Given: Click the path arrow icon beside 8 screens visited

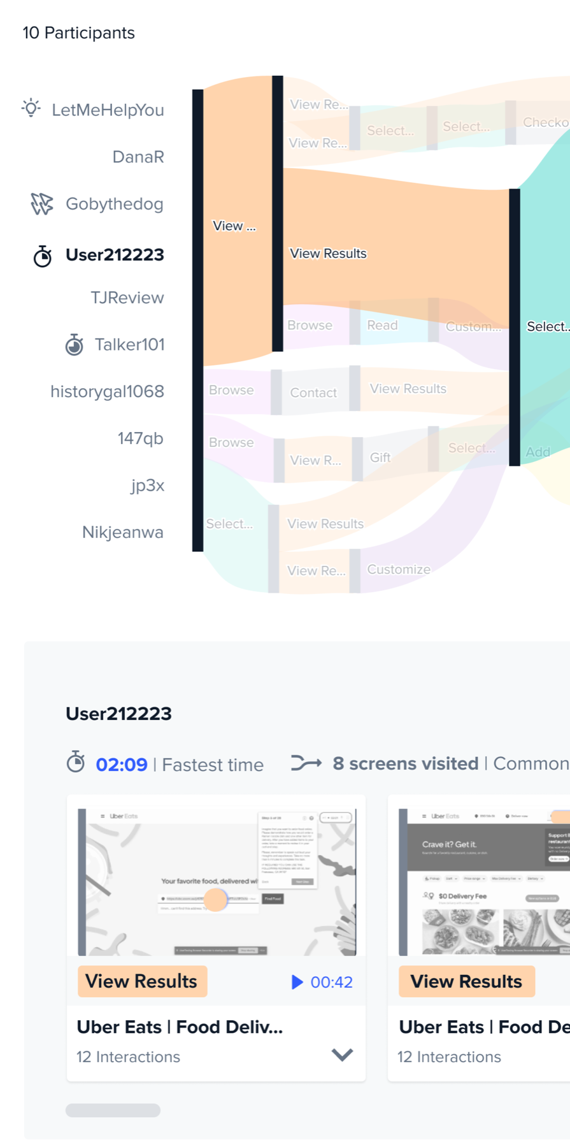Looking at the screenshot, I should [306, 763].
